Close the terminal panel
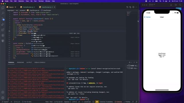Screen dimensions: 184x103 137,62
